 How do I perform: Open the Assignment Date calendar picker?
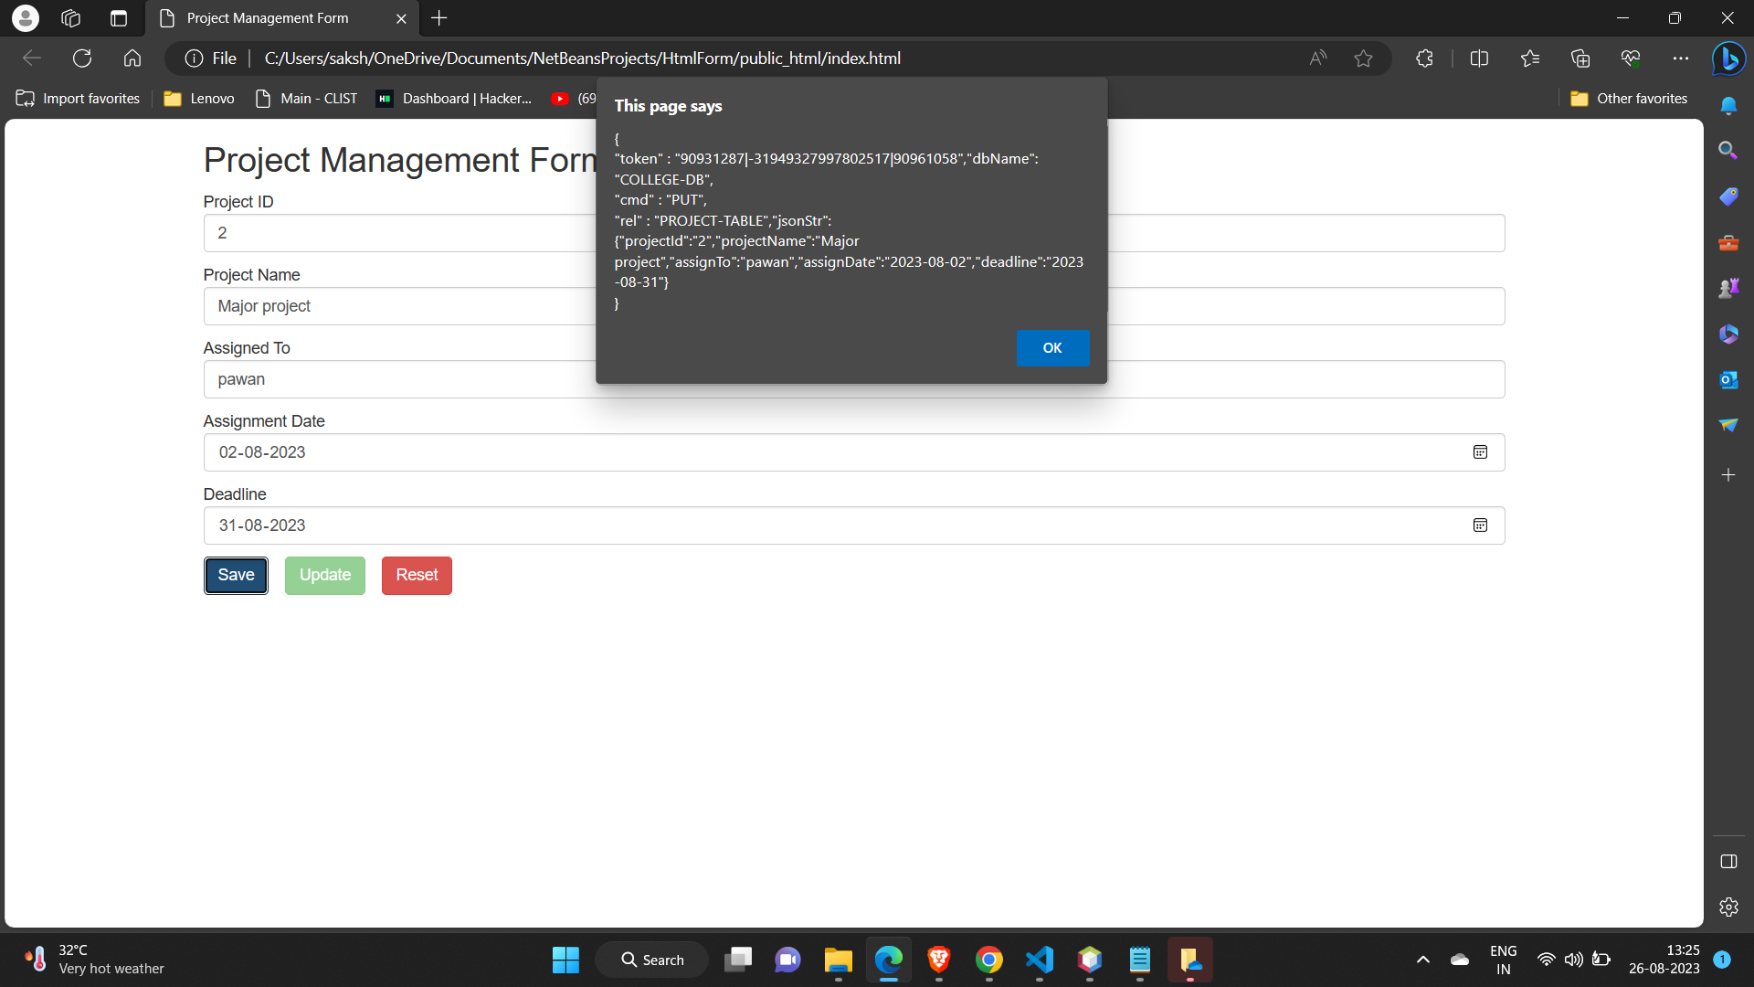(1480, 451)
